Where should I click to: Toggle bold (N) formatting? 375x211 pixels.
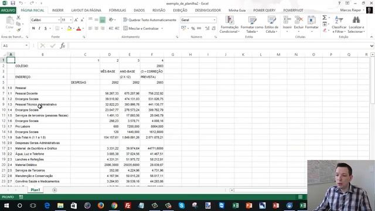[x=33, y=28]
